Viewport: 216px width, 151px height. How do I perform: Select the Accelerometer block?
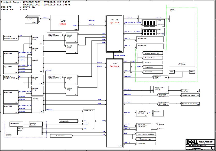coord(61,136)
